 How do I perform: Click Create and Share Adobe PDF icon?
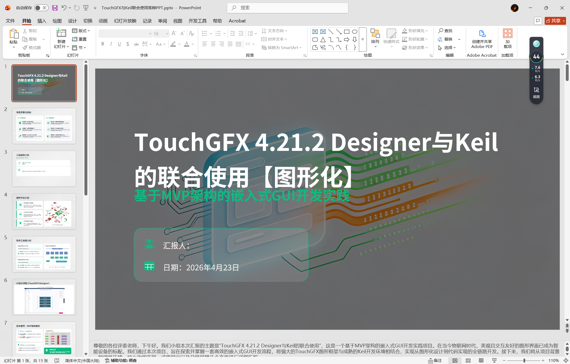482,34
